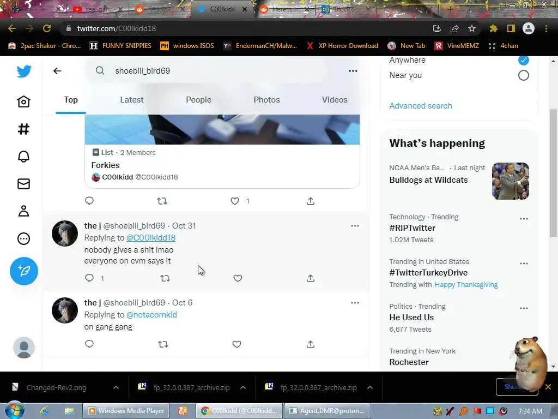Reply to the Forkies list tweet
The image size is (558, 419).
click(89, 201)
